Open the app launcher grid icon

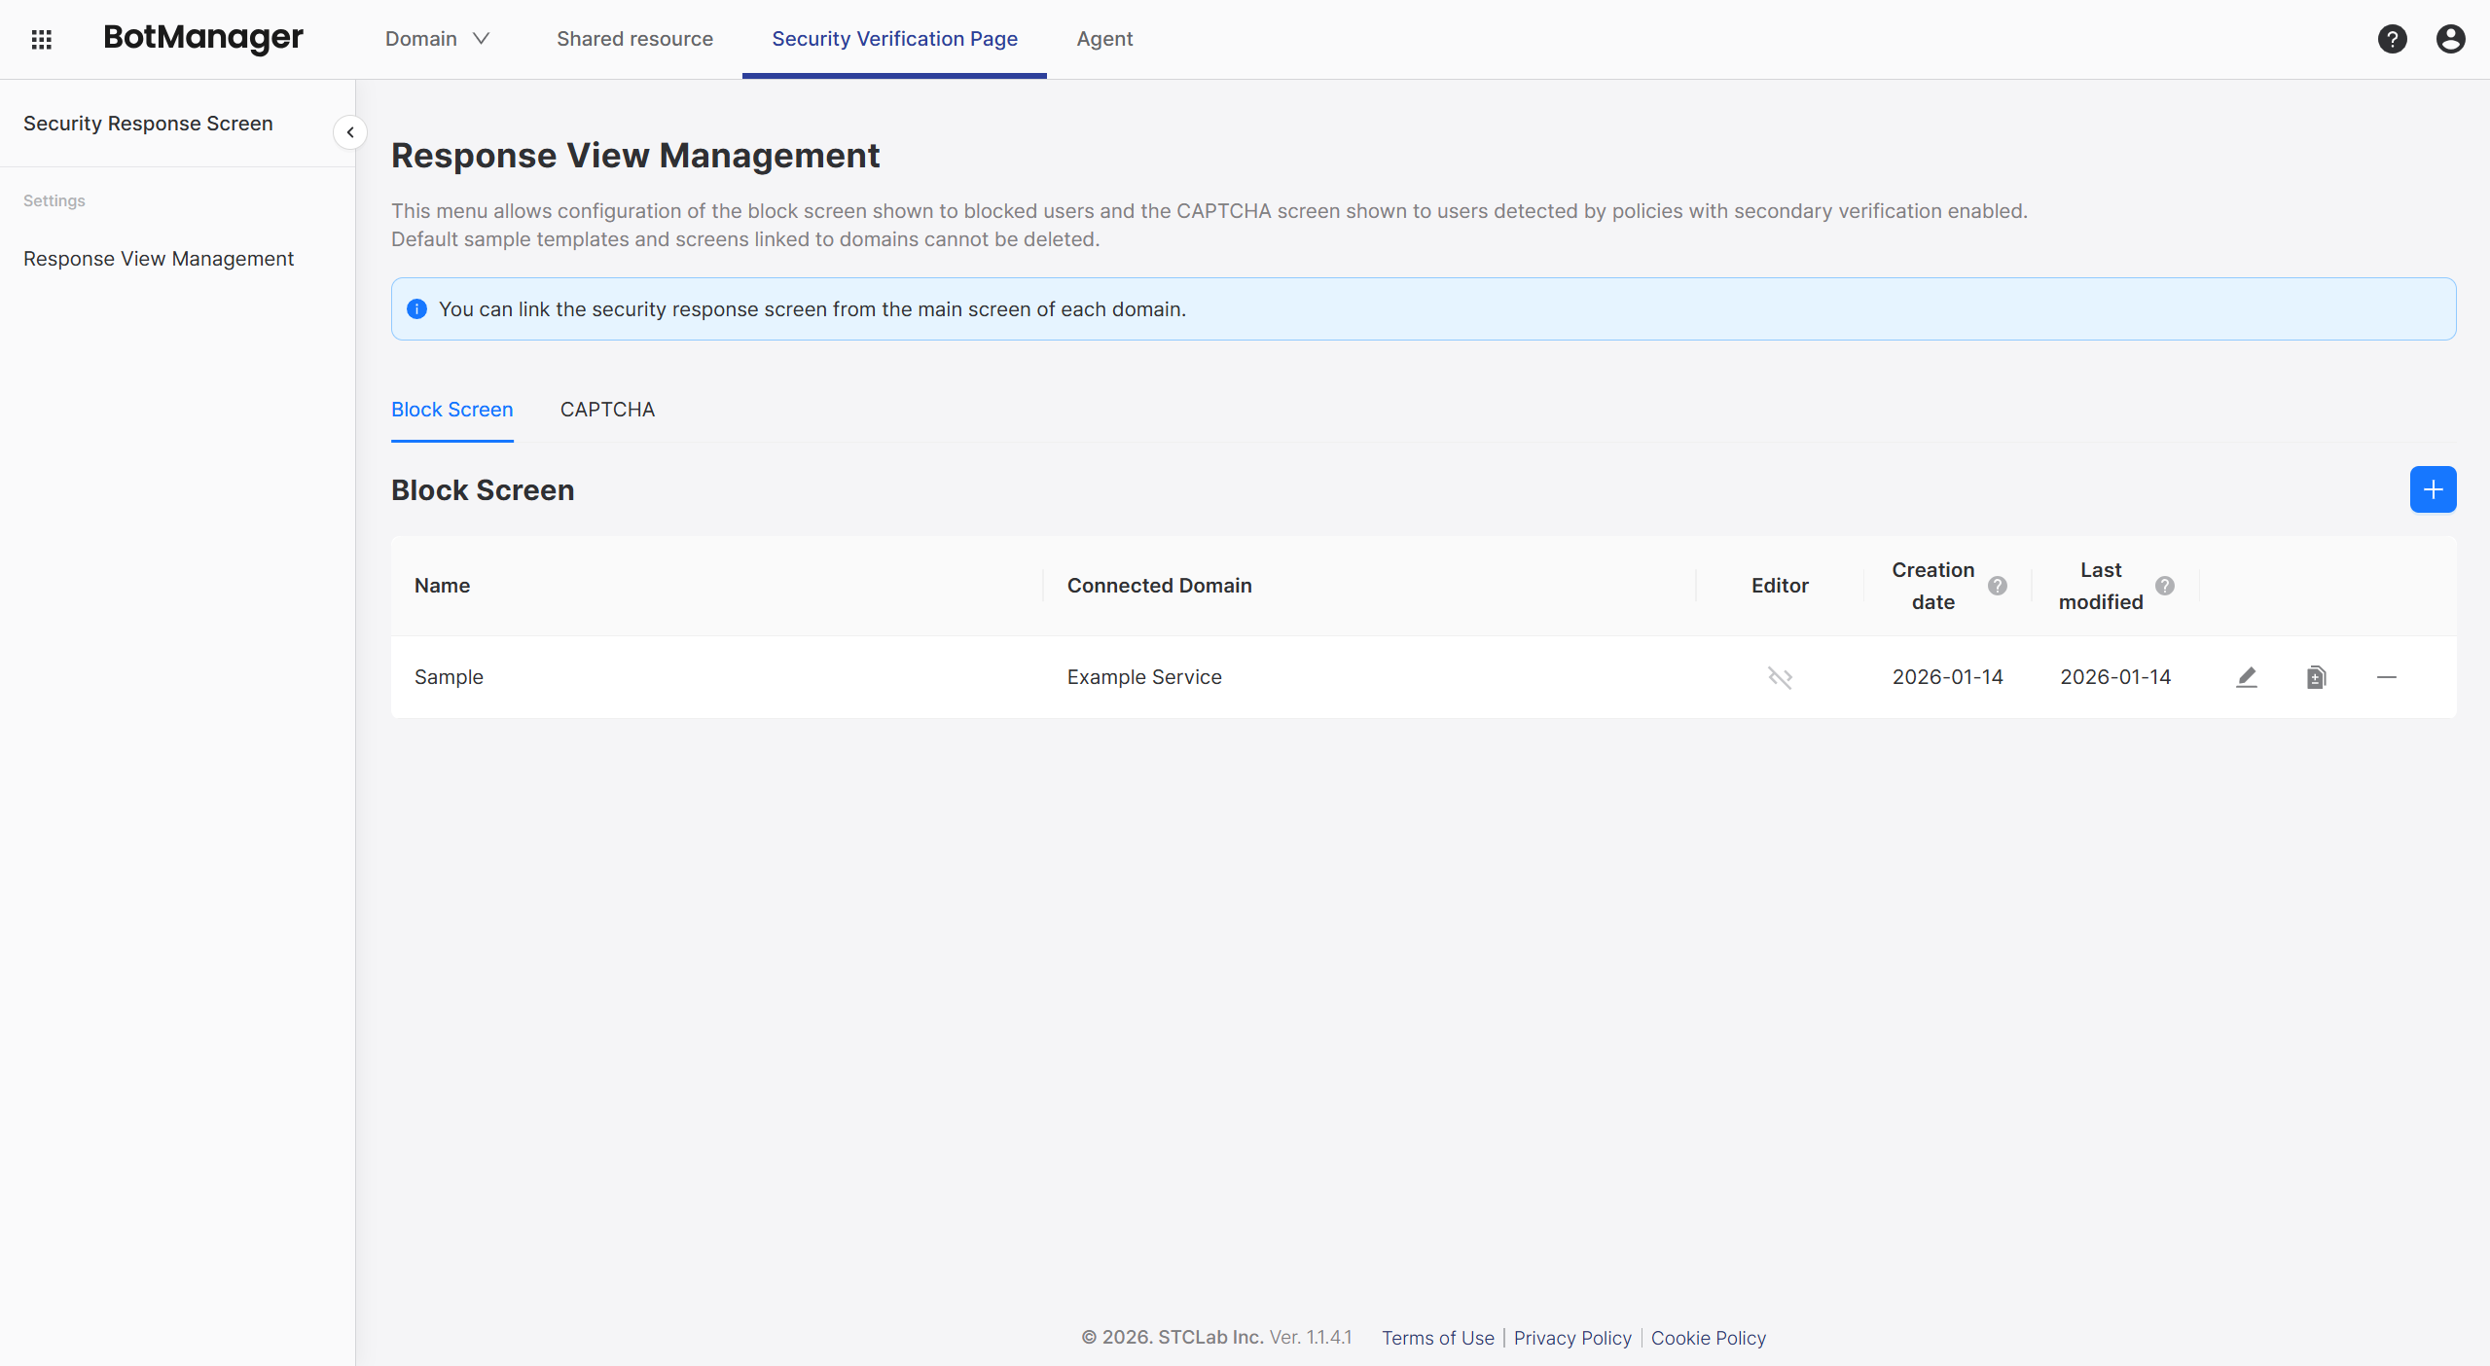(42, 39)
